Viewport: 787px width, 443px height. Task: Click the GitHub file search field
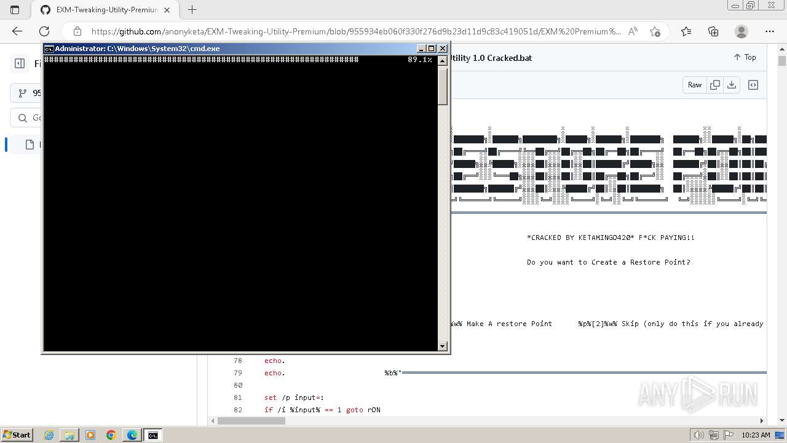(26, 118)
